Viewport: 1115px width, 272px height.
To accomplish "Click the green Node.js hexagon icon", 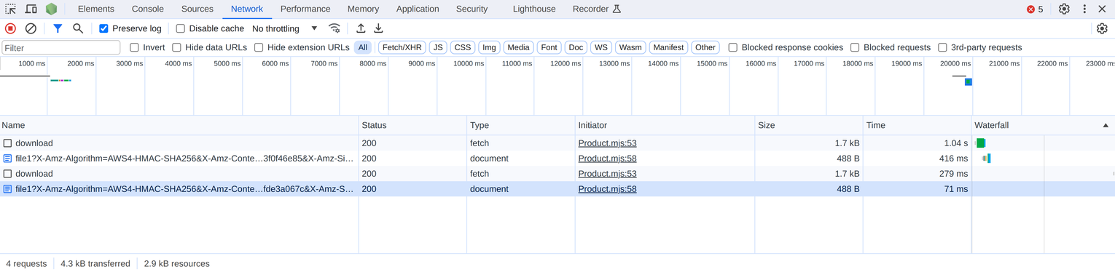I will tap(51, 9).
